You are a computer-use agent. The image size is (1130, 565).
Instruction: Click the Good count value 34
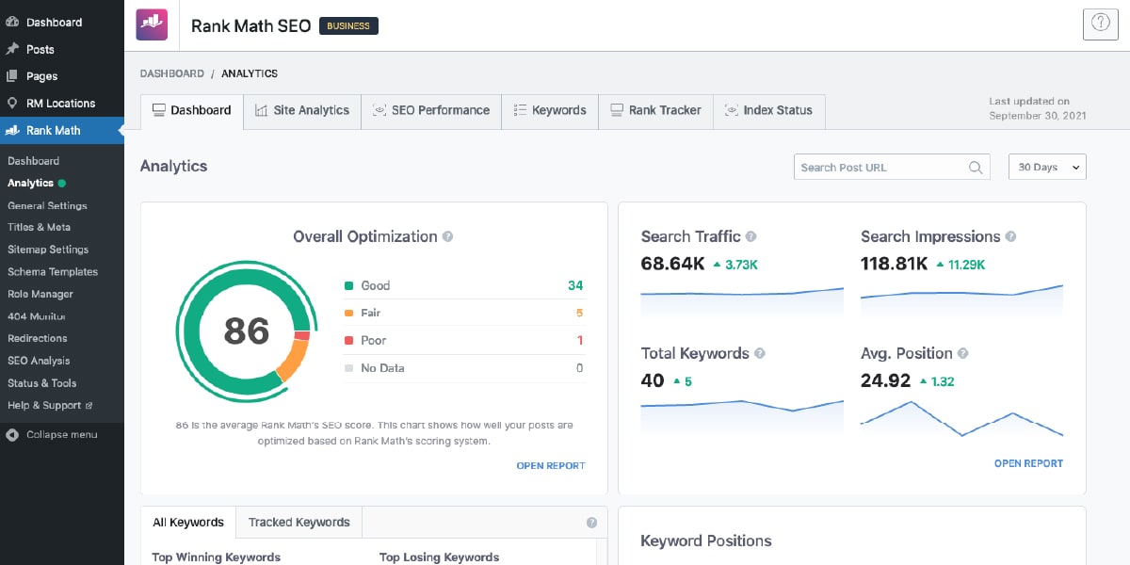575,285
